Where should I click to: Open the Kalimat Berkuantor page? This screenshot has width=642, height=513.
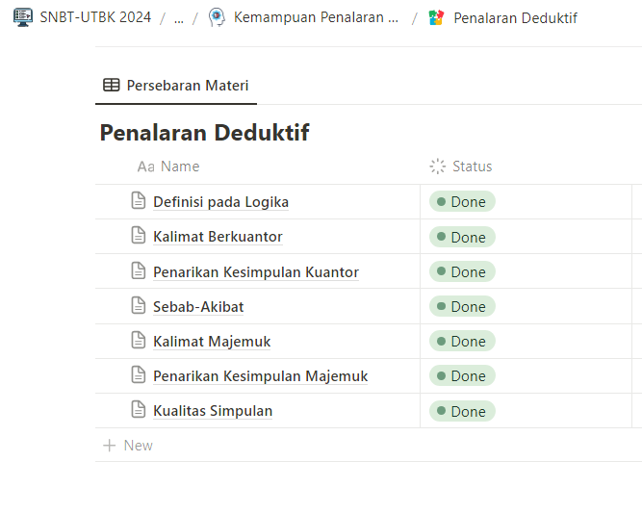point(218,237)
